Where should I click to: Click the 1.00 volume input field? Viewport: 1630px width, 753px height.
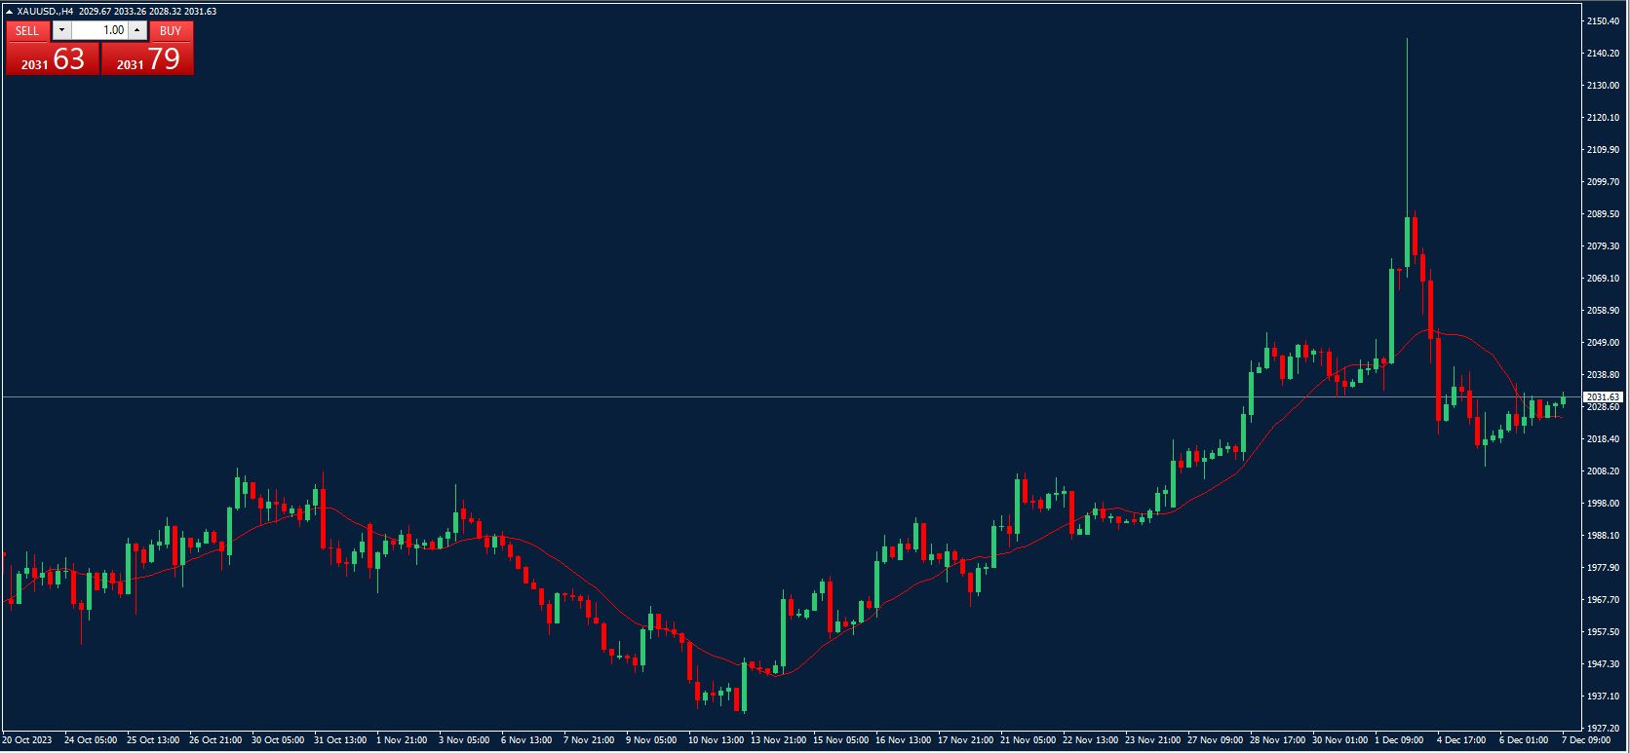99,31
